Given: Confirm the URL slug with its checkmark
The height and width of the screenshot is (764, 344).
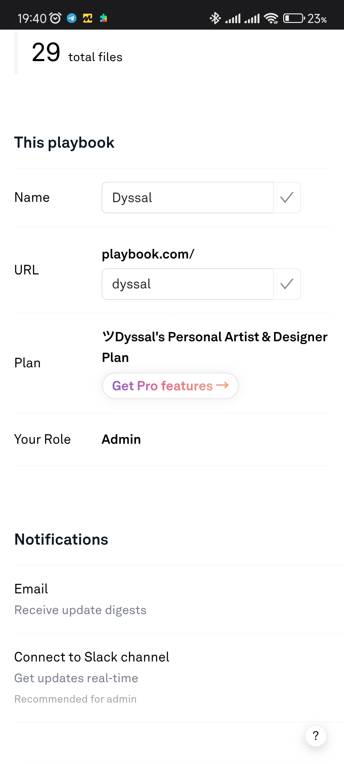Looking at the screenshot, I should coord(287,284).
